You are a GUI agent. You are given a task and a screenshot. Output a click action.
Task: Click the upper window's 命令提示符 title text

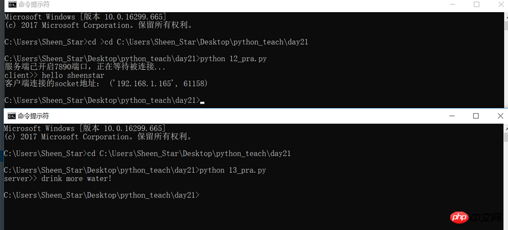pyautogui.click(x=34, y=4)
